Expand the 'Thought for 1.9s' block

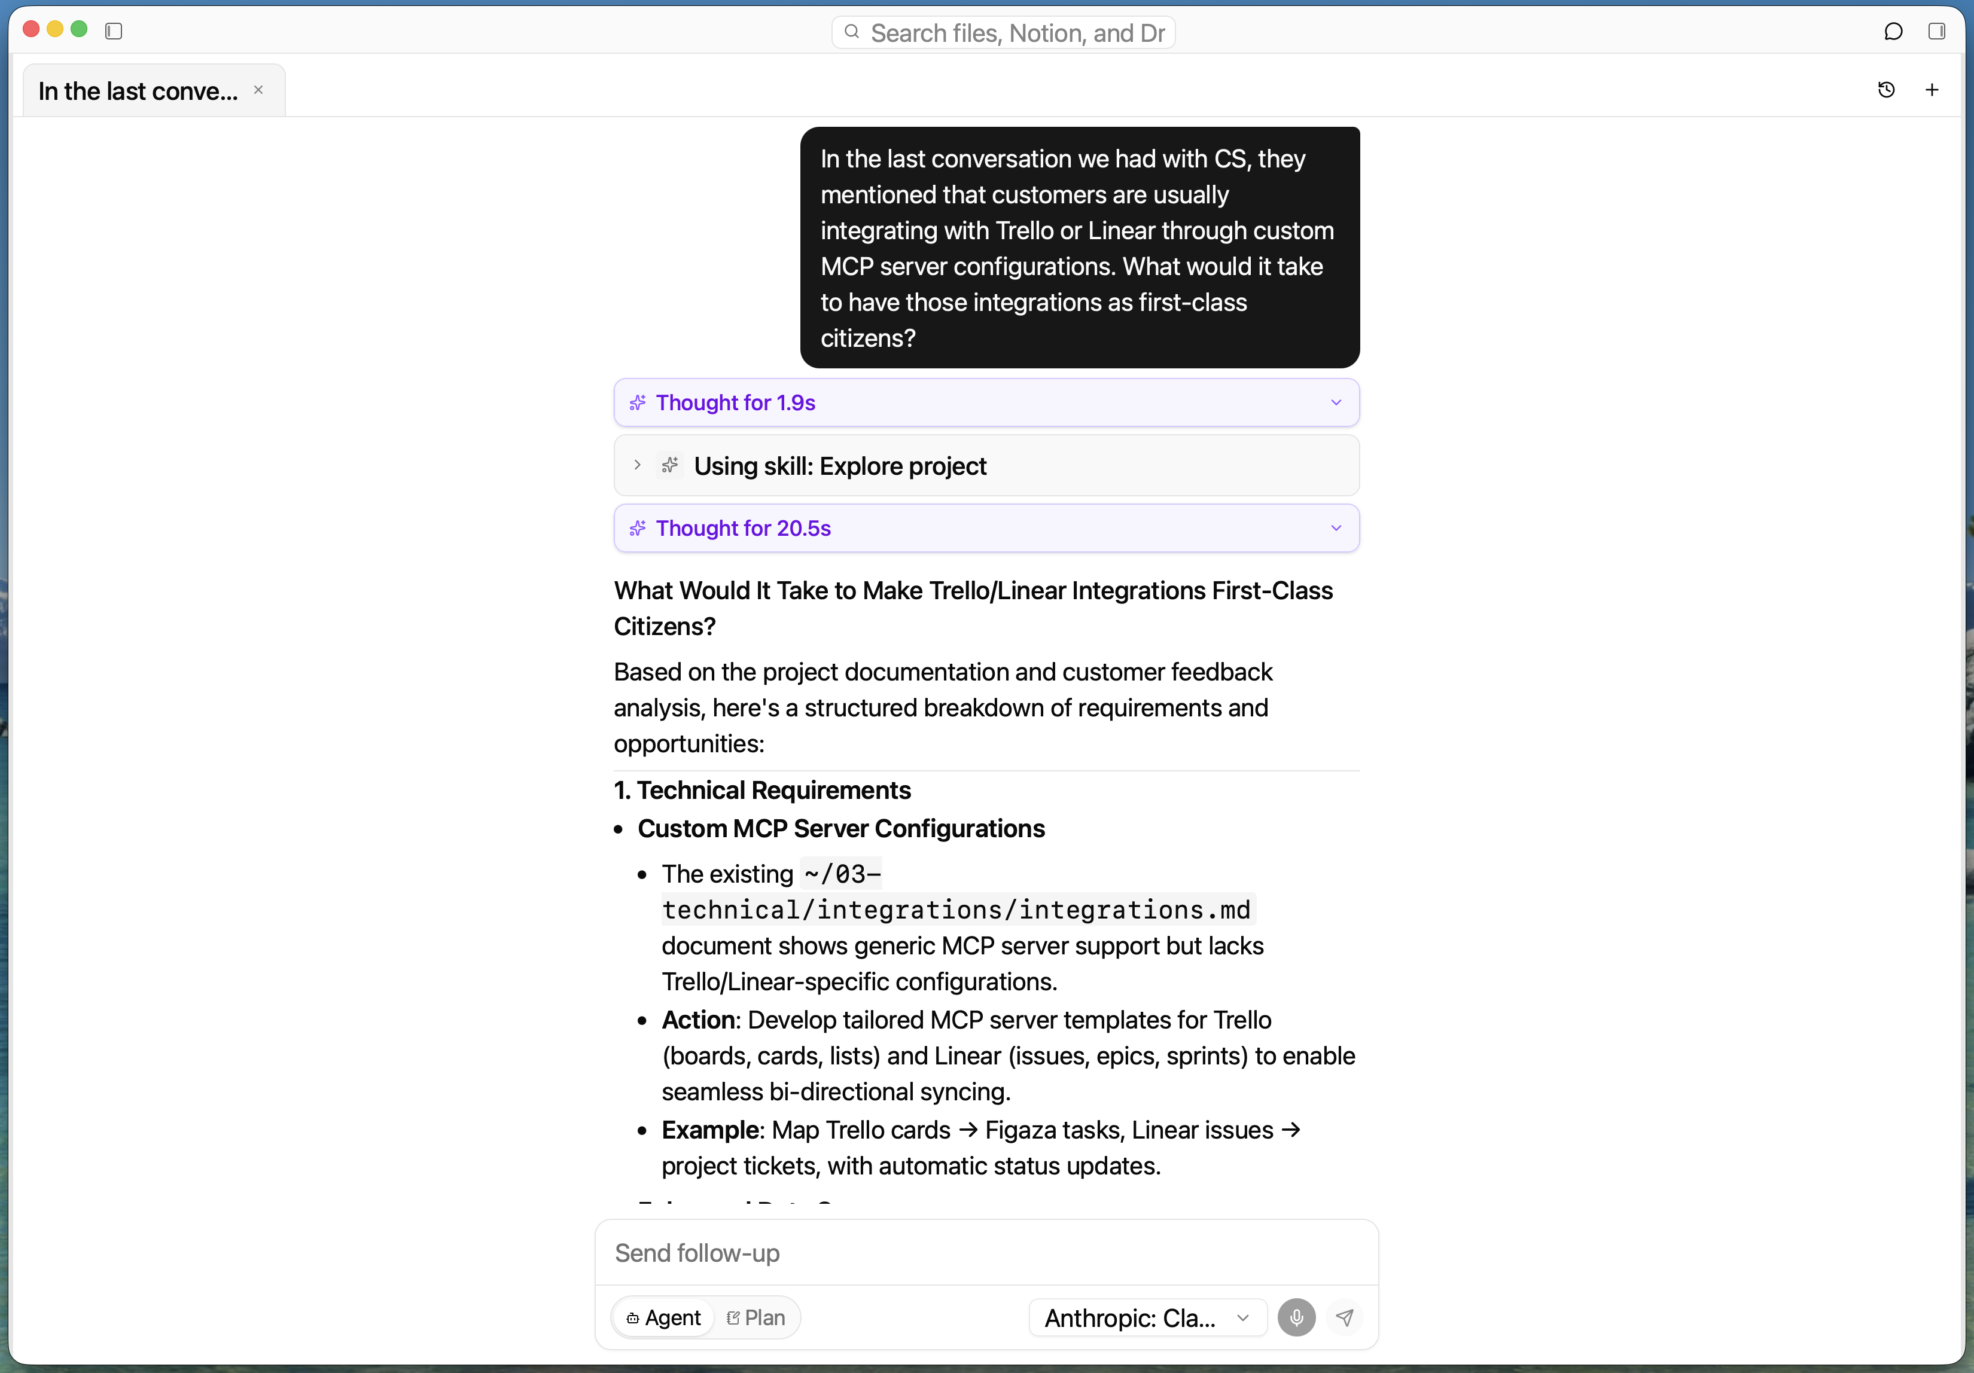click(986, 402)
